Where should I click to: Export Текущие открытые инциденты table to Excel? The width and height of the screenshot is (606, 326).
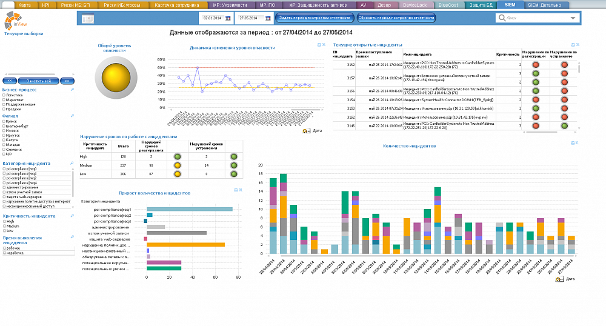coord(578,45)
